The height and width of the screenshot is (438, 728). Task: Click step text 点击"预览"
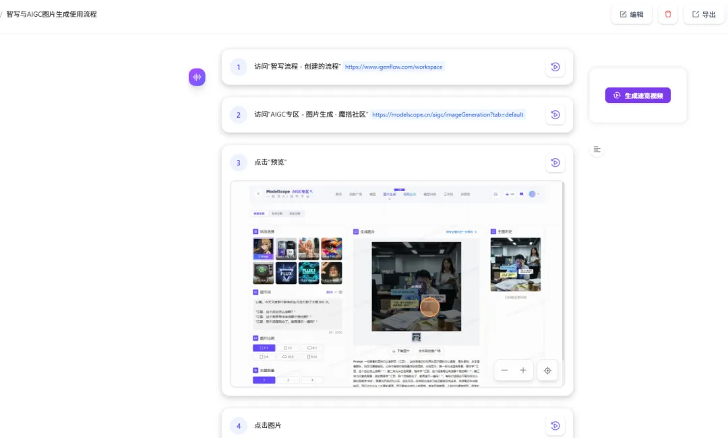pos(270,162)
